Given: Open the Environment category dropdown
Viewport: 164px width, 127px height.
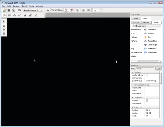Looking at the screenshot, I should coord(148,26).
